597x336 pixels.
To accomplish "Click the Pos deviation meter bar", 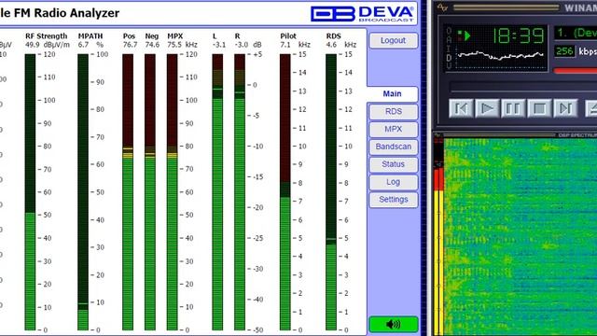I will pyautogui.click(x=128, y=192).
